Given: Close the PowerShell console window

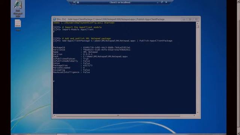Looking at the screenshot, I should click(196, 19).
